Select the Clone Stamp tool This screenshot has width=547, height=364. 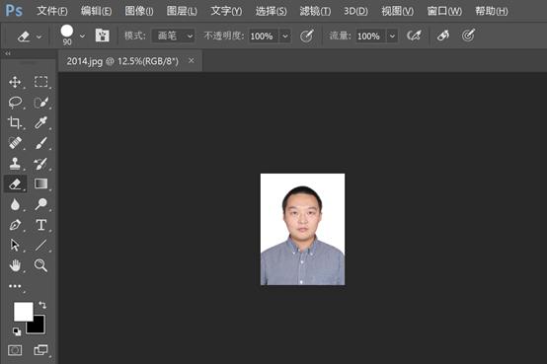15,164
